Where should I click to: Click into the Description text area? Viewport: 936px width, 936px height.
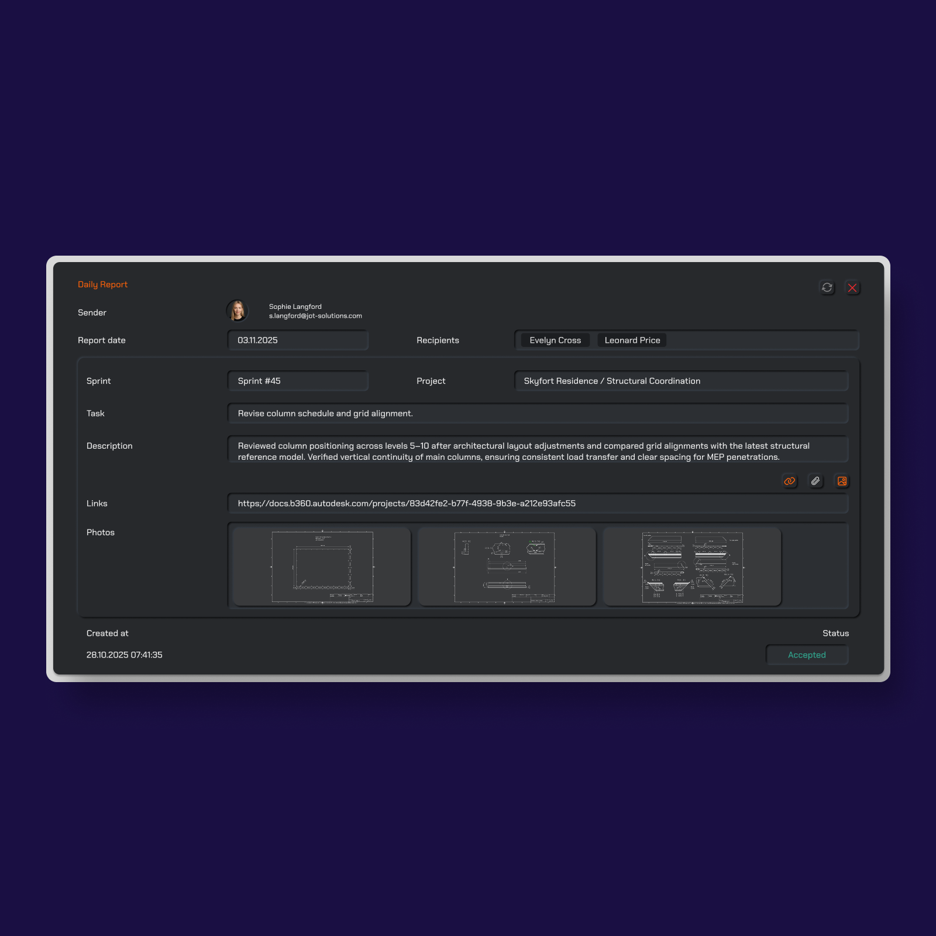(x=537, y=451)
